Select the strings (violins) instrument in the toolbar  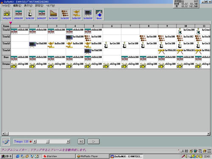pos(65,14)
